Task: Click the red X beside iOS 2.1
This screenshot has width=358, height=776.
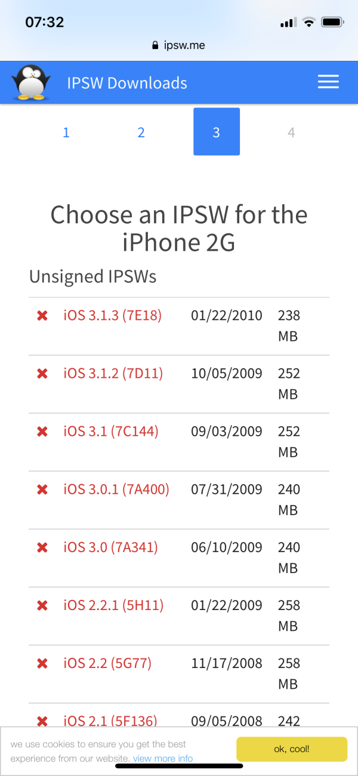Action: (42, 720)
